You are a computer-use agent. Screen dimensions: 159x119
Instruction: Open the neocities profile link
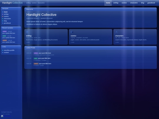(9, 50)
